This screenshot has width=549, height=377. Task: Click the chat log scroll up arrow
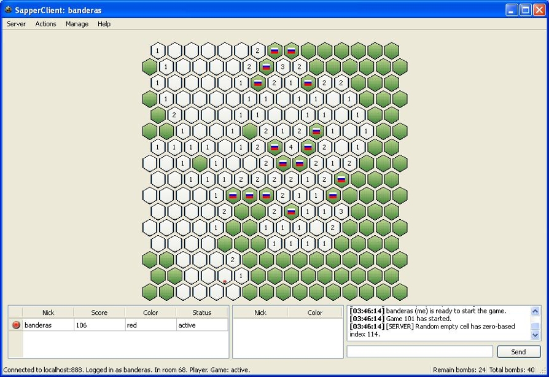(535, 311)
